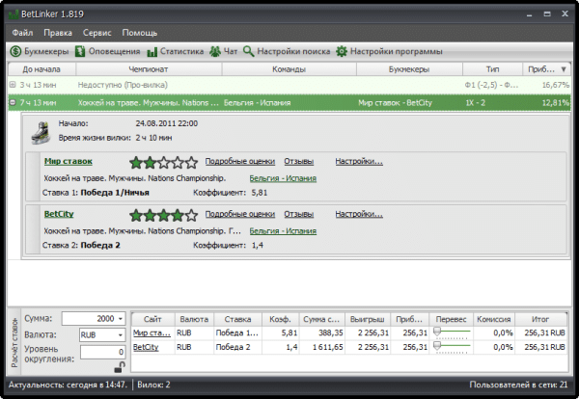Open the Сервис menu
This screenshot has height=399, width=579.
tap(96, 32)
